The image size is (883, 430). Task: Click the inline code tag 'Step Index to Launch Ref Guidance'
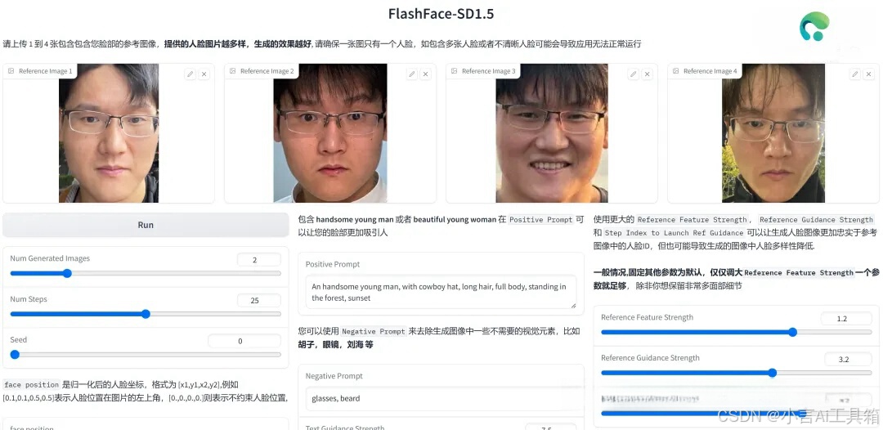(674, 233)
